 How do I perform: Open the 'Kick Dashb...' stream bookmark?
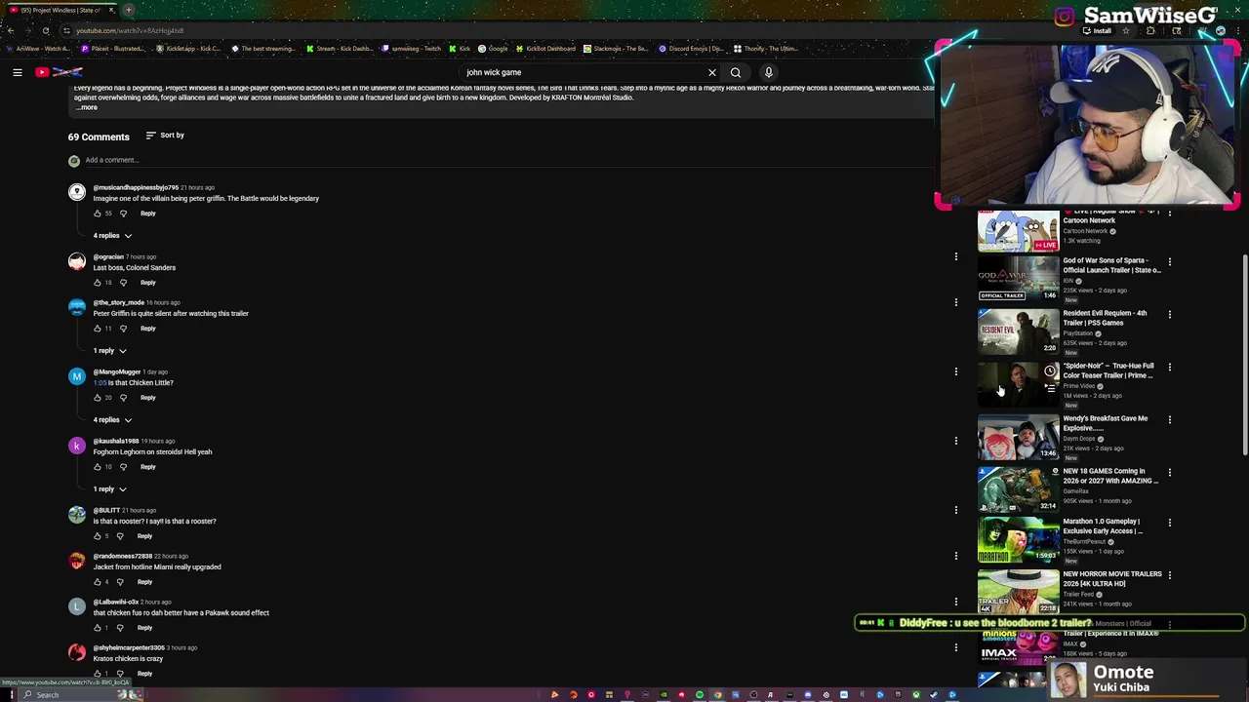tap(339, 49)
